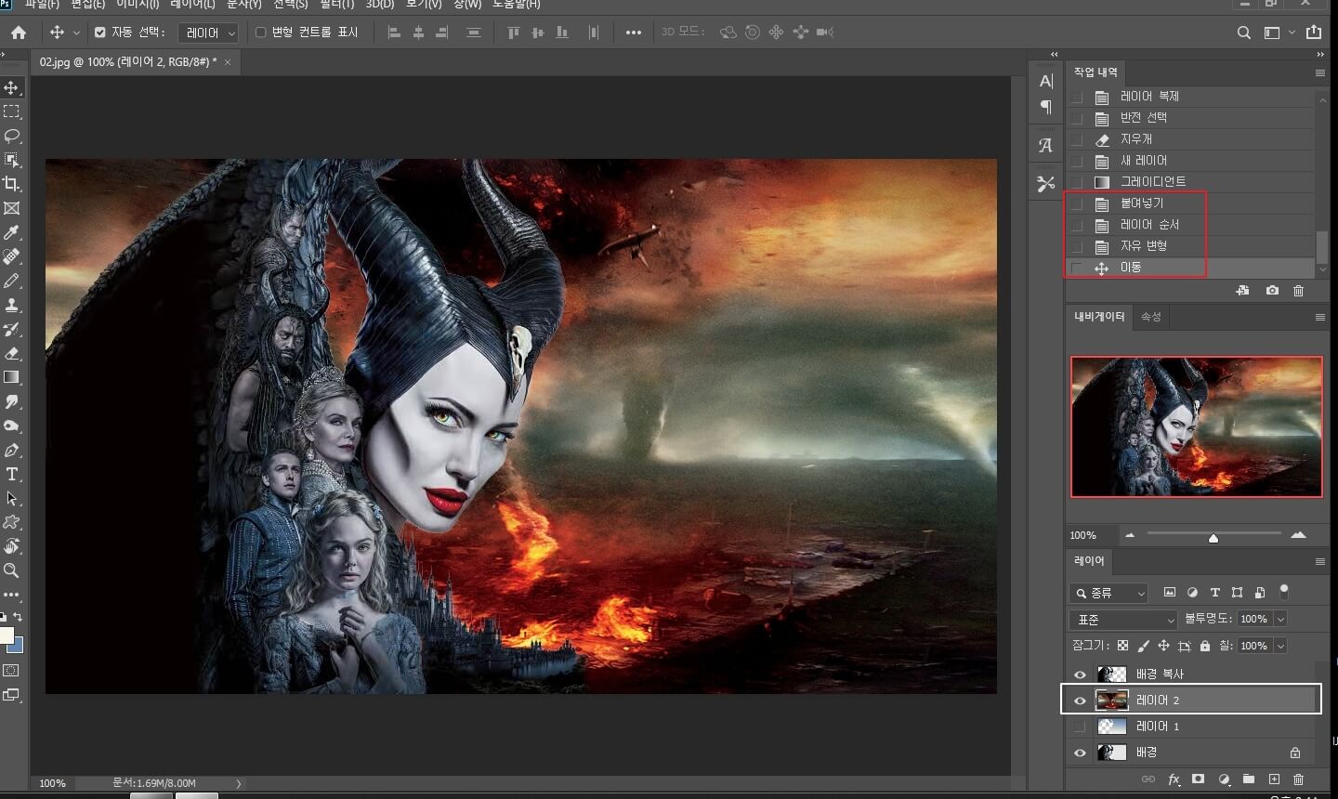
Task: Enable Show Transform Controls checkbox
Action: tap(260, 33)
